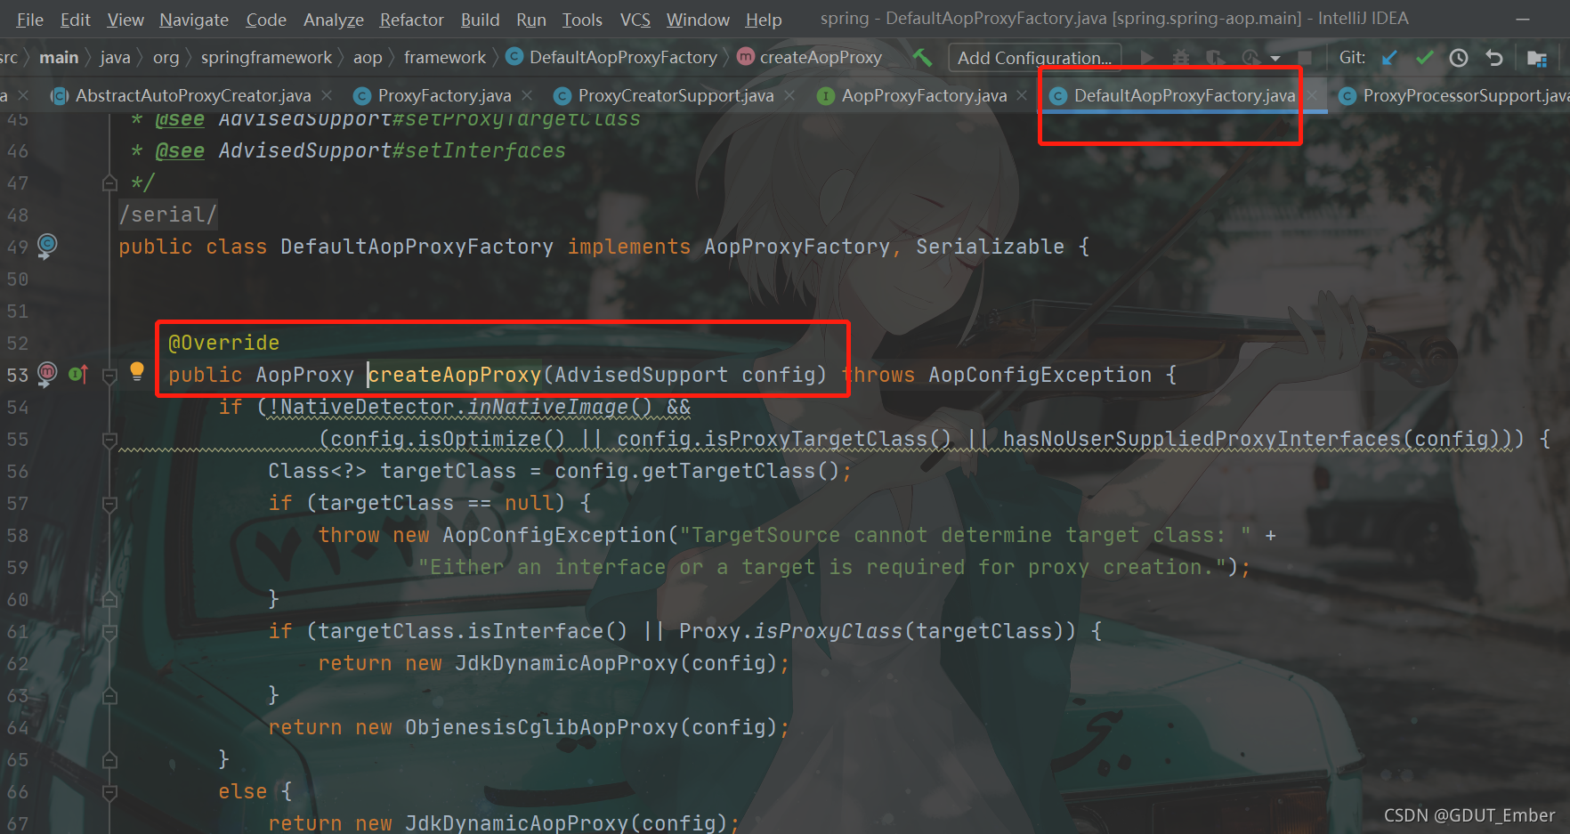This screenshot has width=1570, height=834.
Task: Open the Help menu
Action: [764, 19]
